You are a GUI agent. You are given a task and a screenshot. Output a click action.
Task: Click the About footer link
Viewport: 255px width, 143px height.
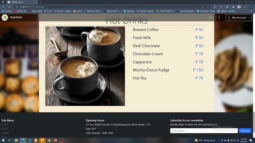4,129
